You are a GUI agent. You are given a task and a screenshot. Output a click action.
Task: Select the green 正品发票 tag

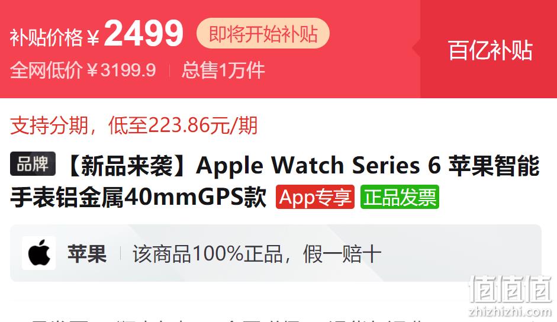coord(400,197)
